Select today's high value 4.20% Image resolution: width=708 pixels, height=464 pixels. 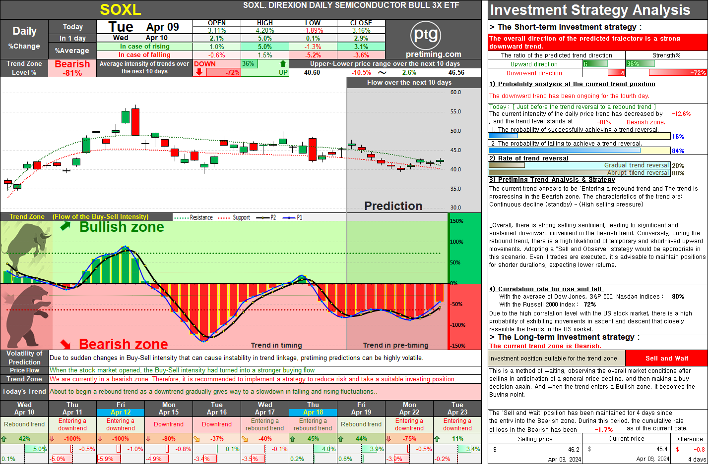pos(265,30)
